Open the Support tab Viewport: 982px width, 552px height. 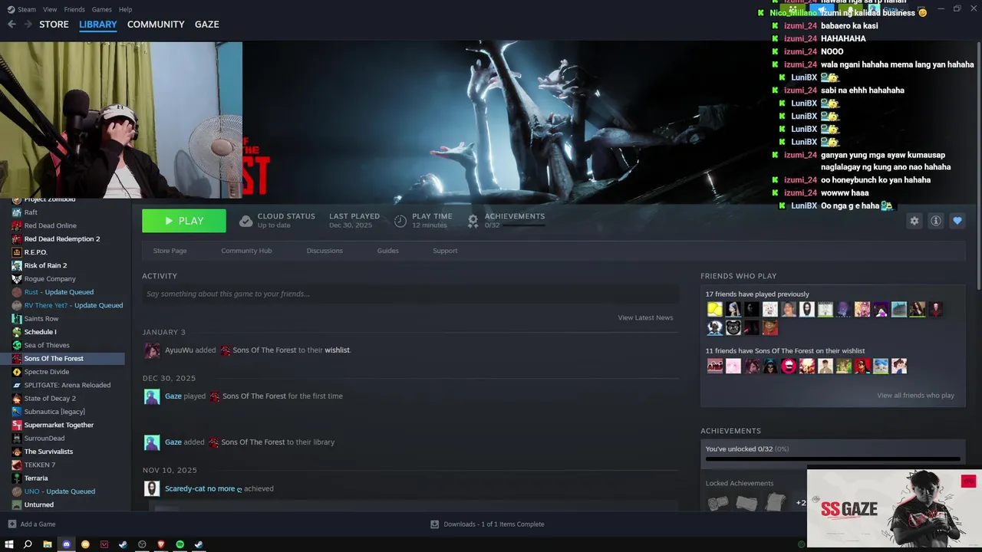pos(445,251)
